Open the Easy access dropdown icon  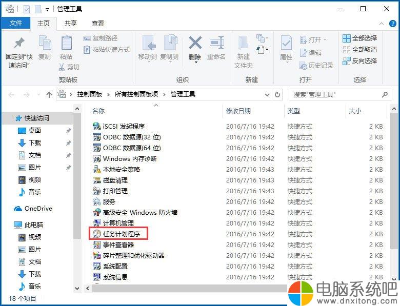pos(262,50)
